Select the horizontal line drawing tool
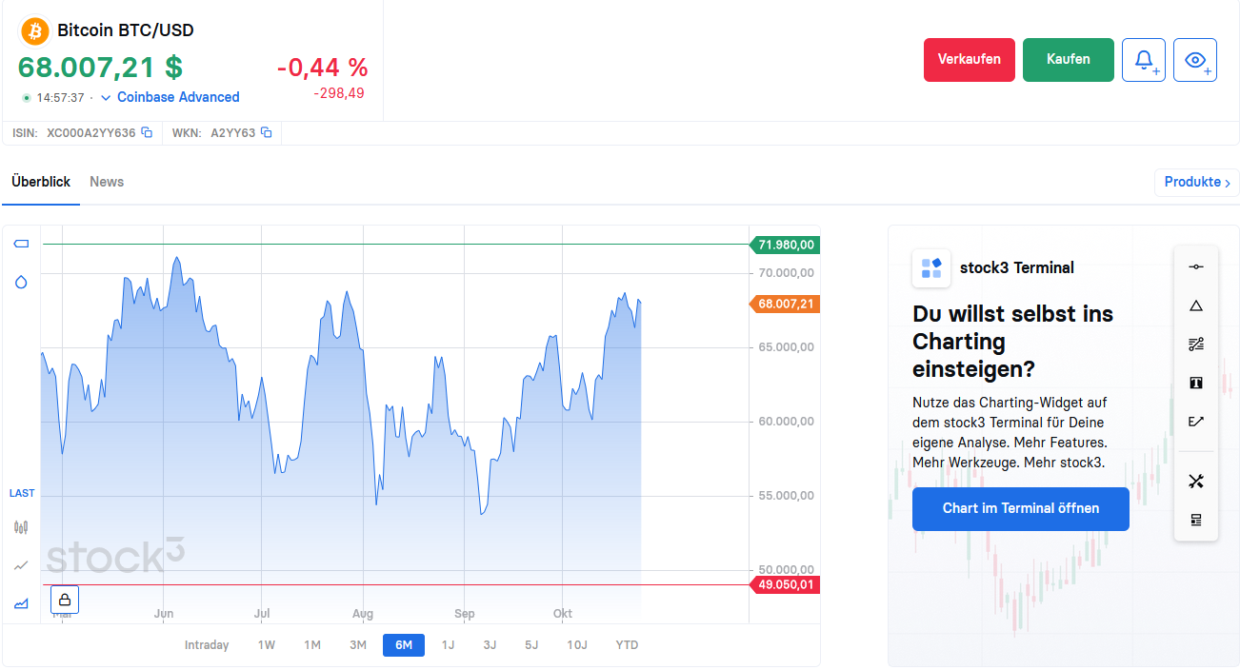Viewport: 1240px width, 670px height. [x=1196, y=266]
